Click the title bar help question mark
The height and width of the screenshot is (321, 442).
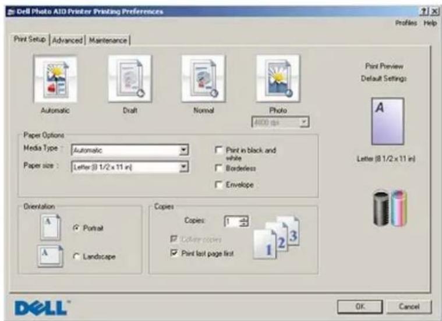(x=424, y=11)
